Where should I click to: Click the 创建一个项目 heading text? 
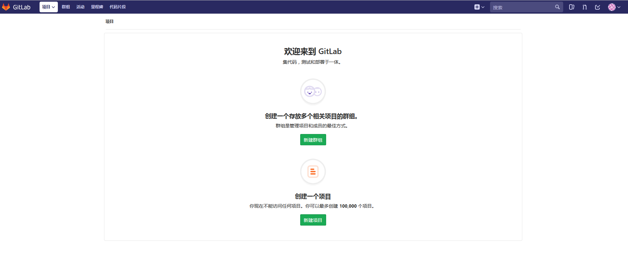point(313,196)
